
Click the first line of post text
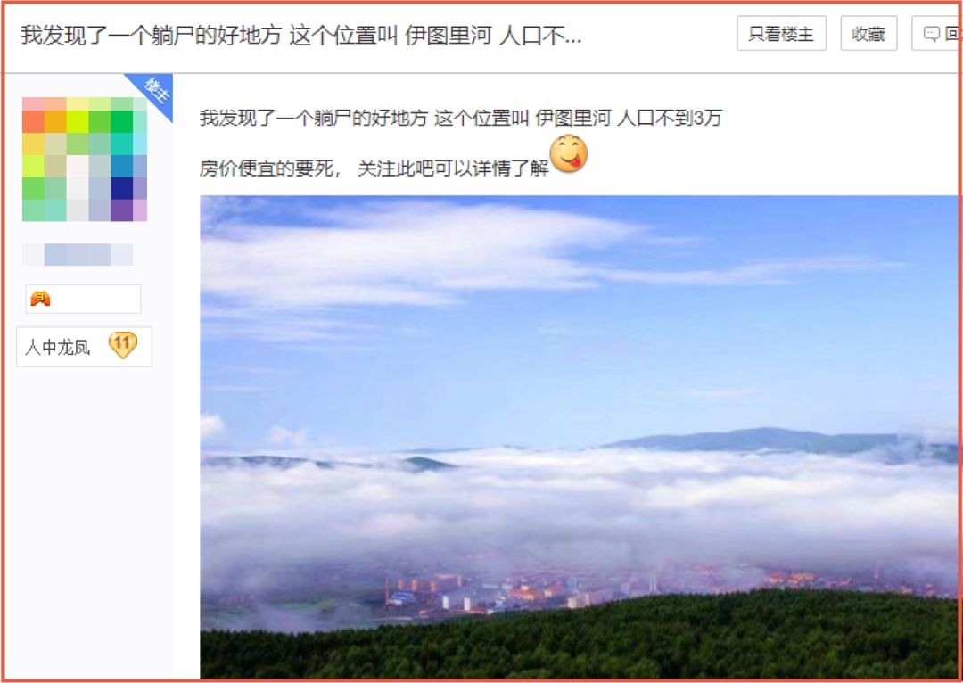click(x=461, y=118)
